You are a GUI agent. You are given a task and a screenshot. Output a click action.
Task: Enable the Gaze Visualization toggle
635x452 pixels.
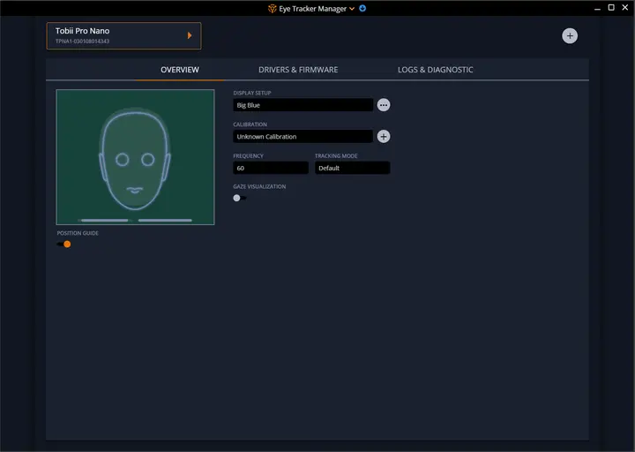239,198
